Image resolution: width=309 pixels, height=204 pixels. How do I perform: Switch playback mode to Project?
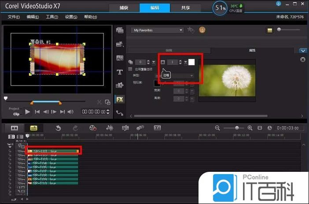tap(14, 108)
